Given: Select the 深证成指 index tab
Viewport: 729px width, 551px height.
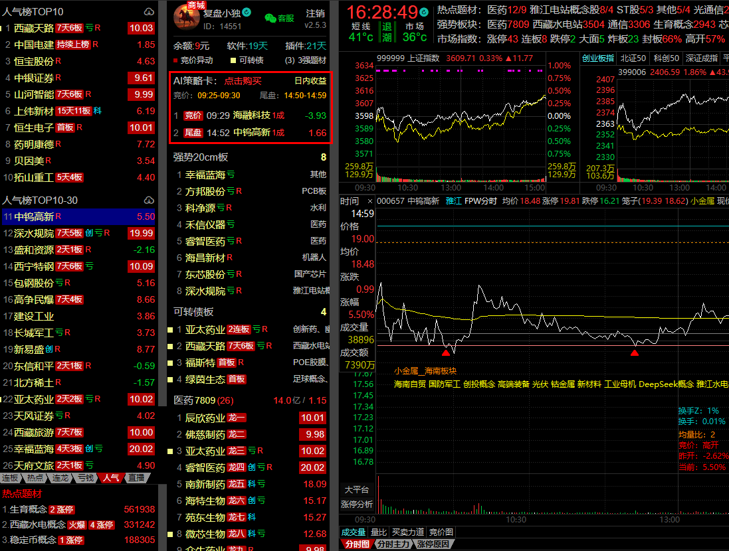Looking at the screenshot, I should coord(701,58).
